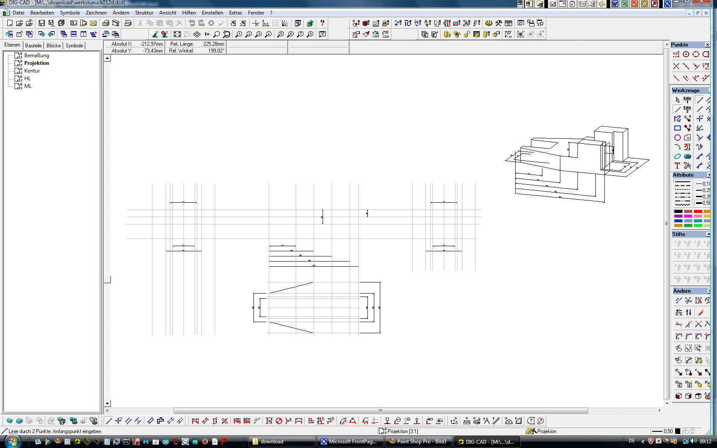Save the drawing with the floppy icon

(42, 23)
